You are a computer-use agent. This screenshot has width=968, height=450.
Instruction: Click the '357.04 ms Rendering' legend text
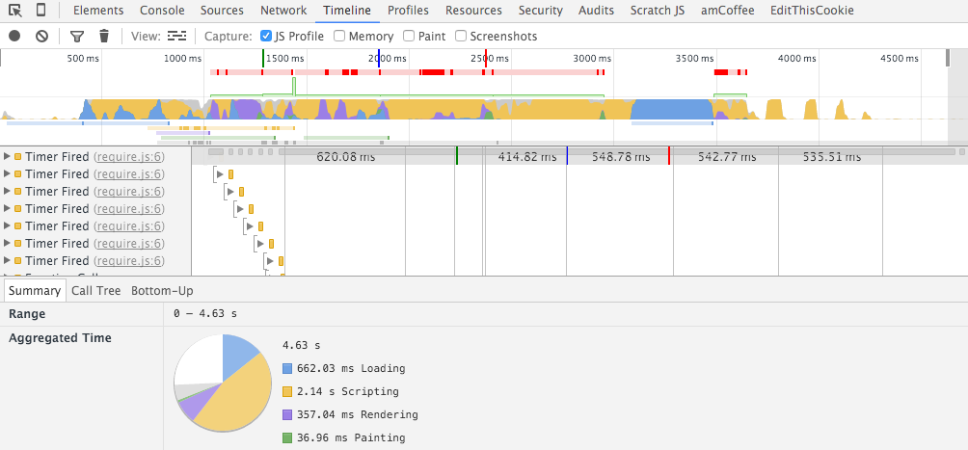pyautogui.click(x=358, y=414)
